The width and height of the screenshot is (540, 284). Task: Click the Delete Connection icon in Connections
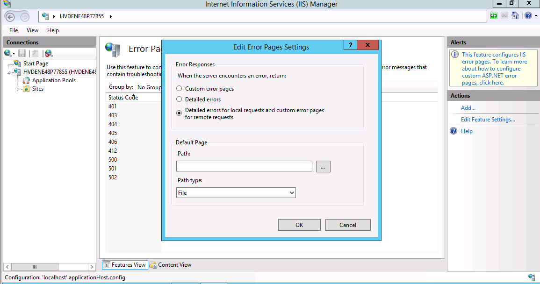(49, 53)
